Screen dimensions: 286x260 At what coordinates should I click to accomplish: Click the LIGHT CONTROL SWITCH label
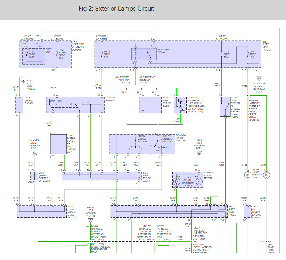click(166, 139)
